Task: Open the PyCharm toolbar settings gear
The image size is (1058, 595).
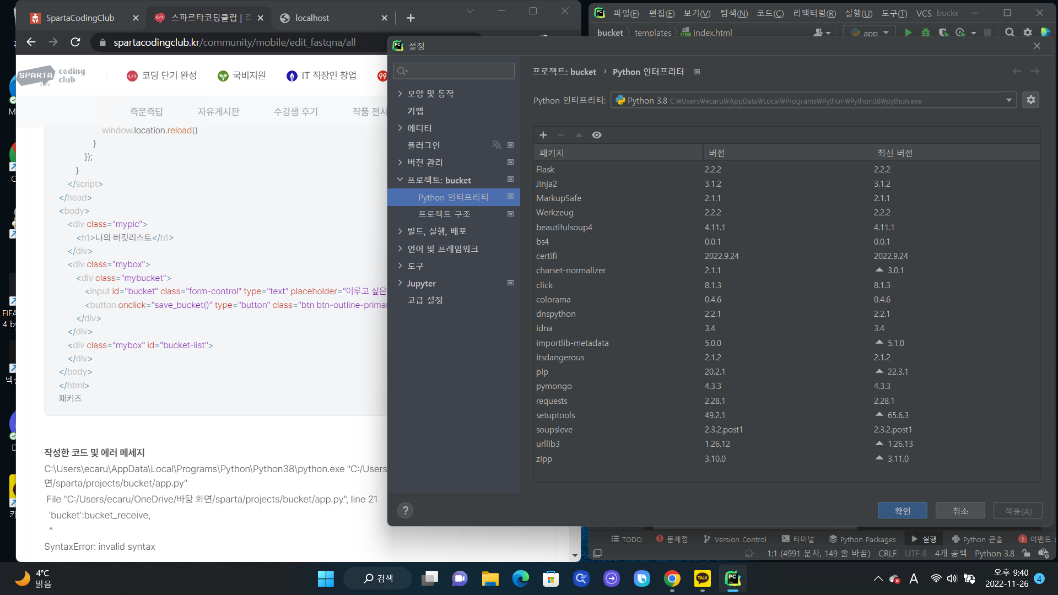Action: coord(1028,33)
